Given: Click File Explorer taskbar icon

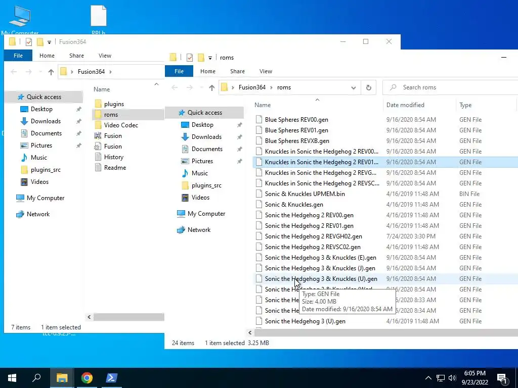Looking at the screenshot, I should 62,378.
